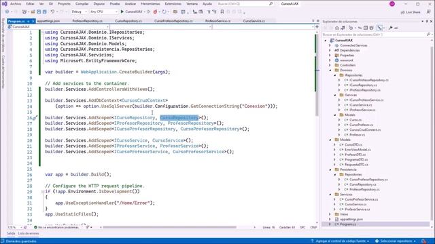Select appsettings.json in Solution Explorer

click(x=351, y=220)
